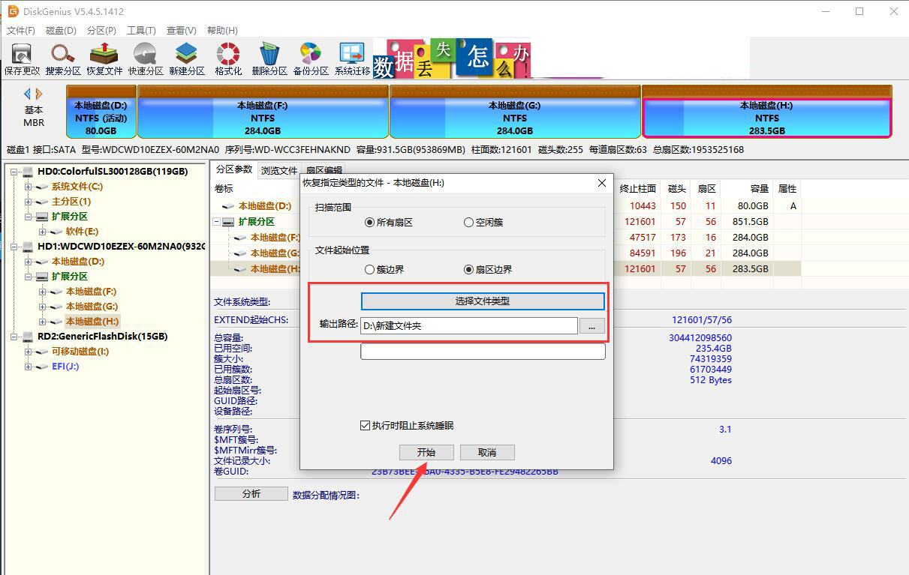Expand the 可移动磁盘(I:) tree node
The width and height of the screenshot is (909, 575).
click(28, 352)
